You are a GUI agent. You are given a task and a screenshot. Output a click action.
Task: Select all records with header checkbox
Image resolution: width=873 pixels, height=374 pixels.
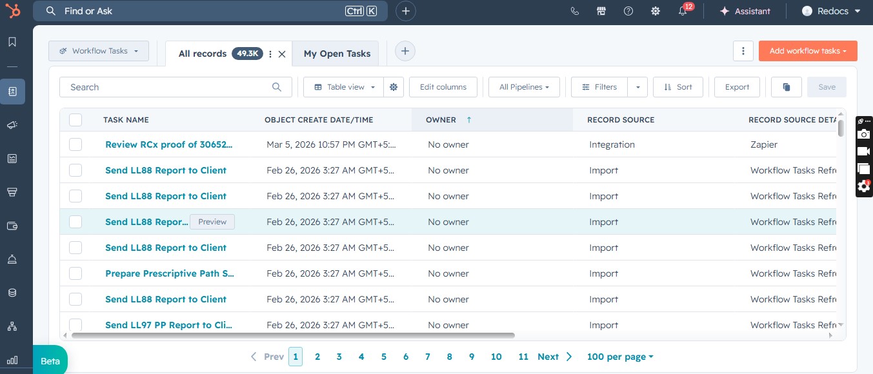tap(75, 120)
